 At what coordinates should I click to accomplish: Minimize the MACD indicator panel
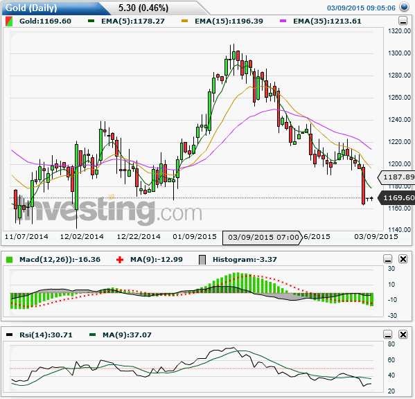point(388,259)
